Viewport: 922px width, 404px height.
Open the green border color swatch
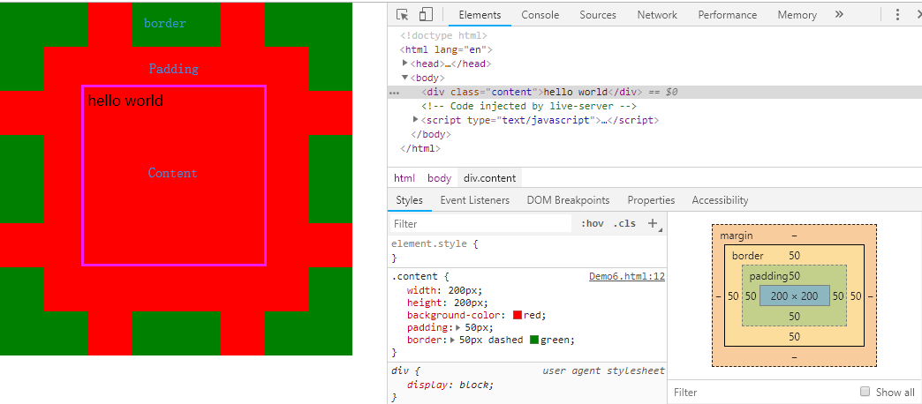point(534,340)
